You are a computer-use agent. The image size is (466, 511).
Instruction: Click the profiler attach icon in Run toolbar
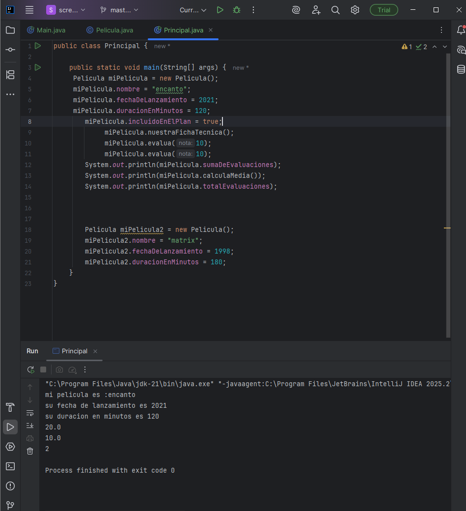[72, 369]
